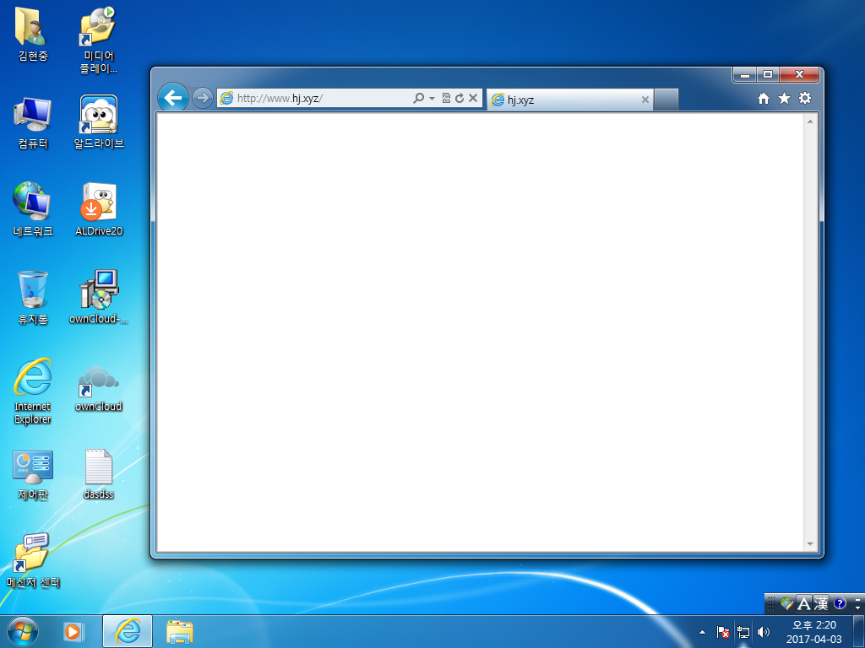
Task: Open the volume speaker tray icon
Action: click(763, 632)
